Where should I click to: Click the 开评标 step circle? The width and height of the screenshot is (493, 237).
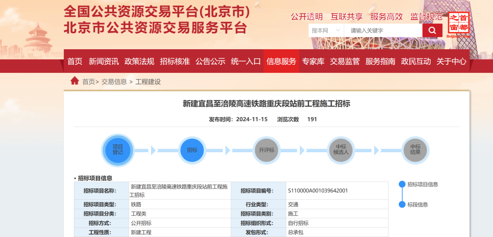[267, 150]
